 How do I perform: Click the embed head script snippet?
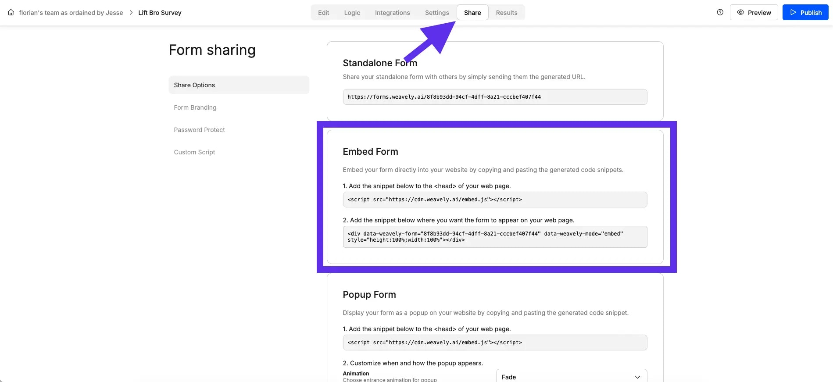point(495,199)
